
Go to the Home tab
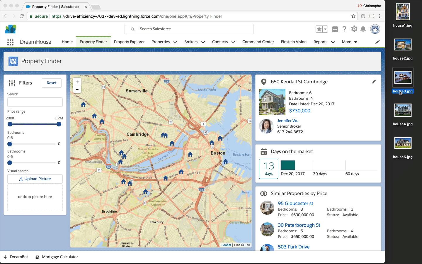tap(67, 42)
